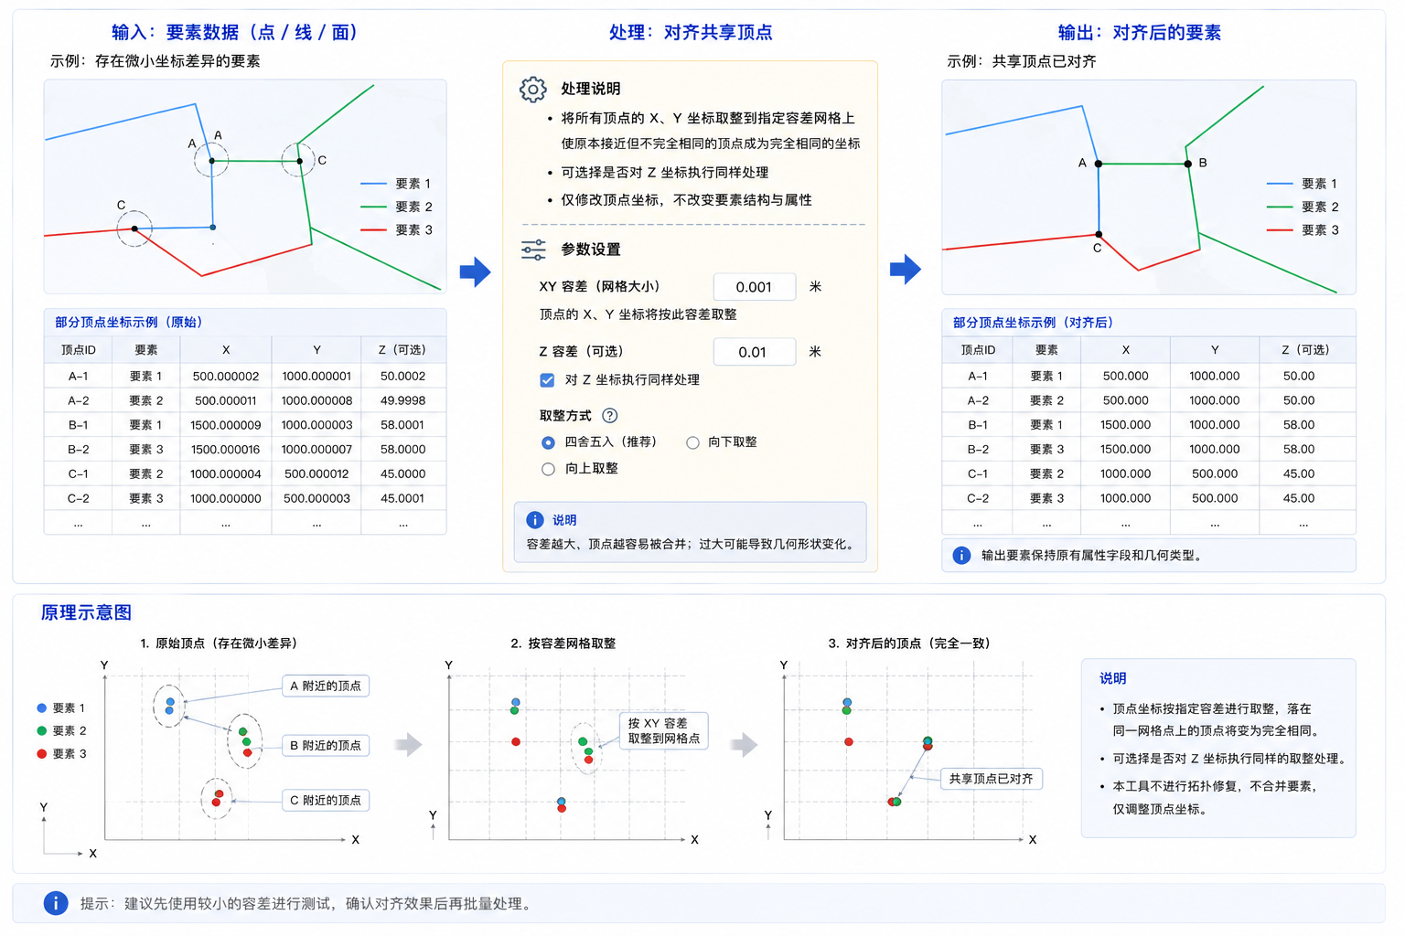
Task: Click cell 1500.000009 in the original table
Action: (x=226, y=425)
